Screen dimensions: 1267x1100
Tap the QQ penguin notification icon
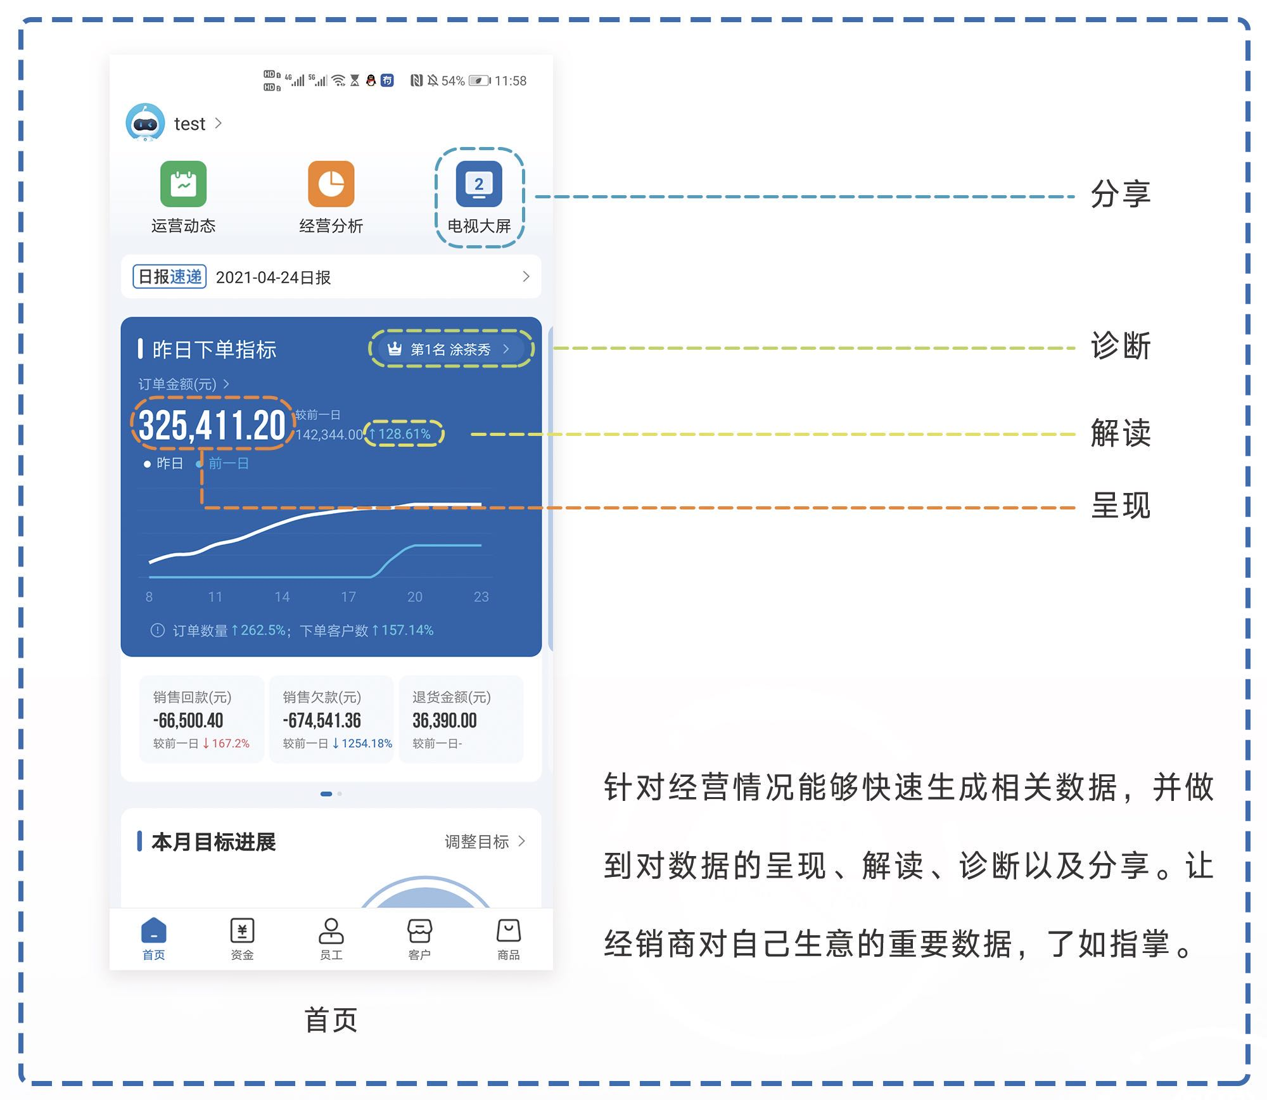click(x=371, y=80)
